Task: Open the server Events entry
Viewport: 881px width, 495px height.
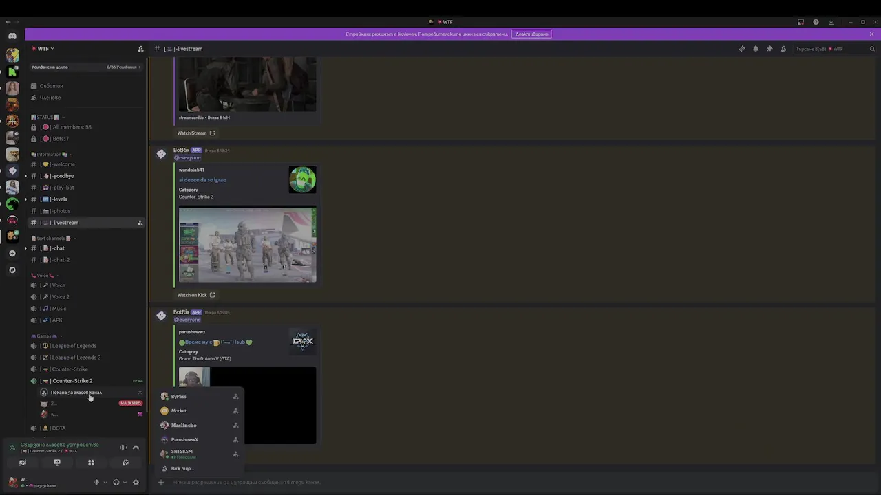Action: (x=86, y=86)
